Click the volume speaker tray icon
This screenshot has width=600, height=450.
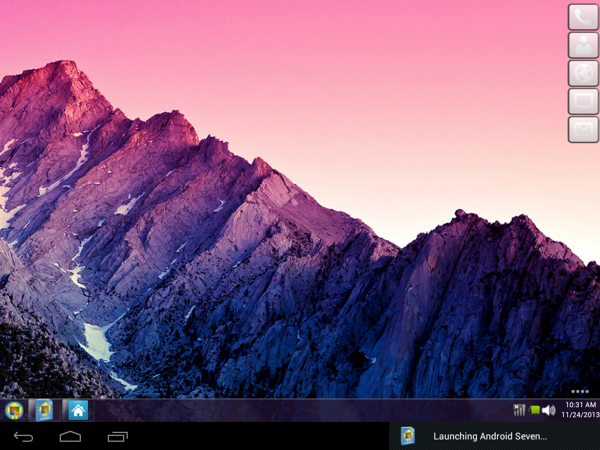click(548, 410)
